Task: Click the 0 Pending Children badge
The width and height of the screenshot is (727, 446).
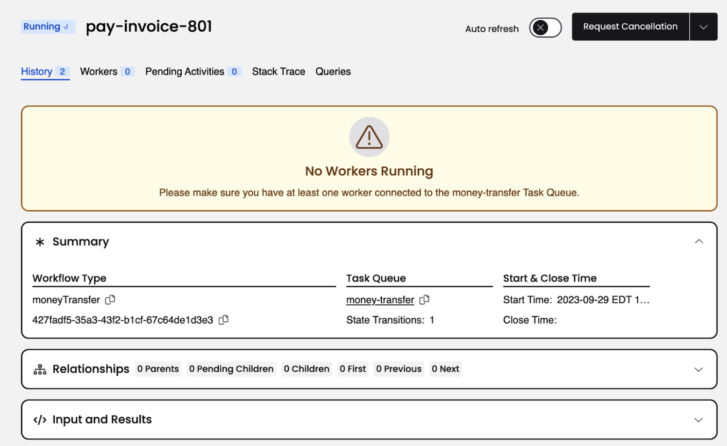Action: tap(231, 369)
